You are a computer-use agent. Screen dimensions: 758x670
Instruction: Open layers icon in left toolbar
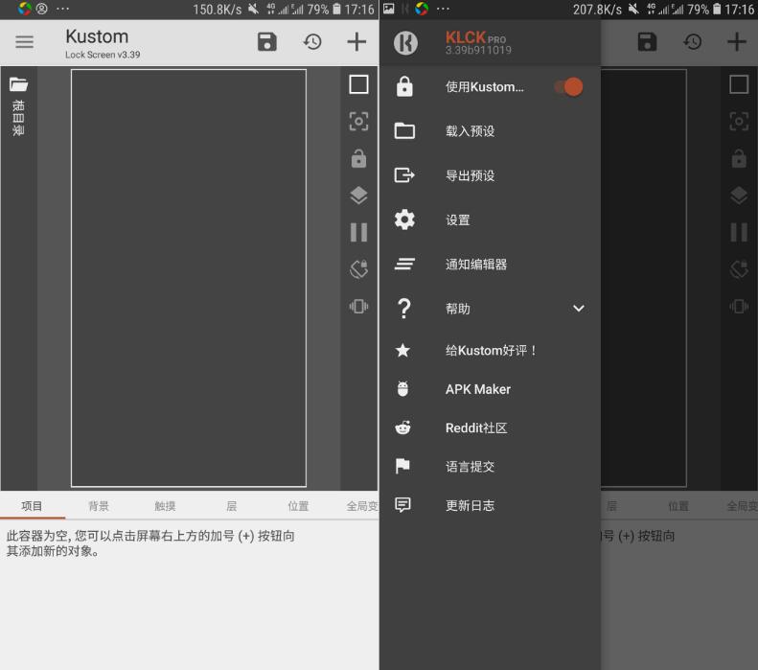(358, 196)
